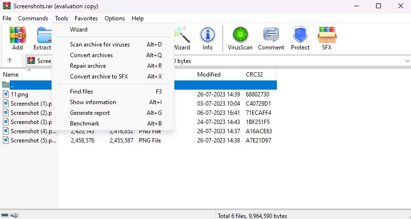
Task: Open the Favorites menu
Action: tap(86, 18)
